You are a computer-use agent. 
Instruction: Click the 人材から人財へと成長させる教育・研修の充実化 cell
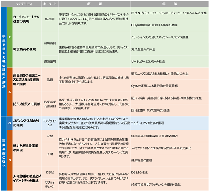(x=170, y=148)
